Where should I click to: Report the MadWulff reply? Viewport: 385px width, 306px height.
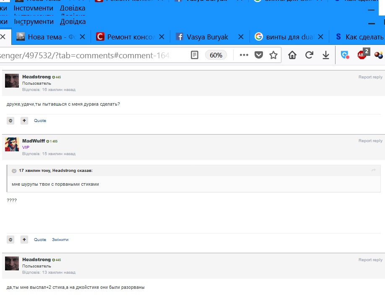tap(370, 141)
